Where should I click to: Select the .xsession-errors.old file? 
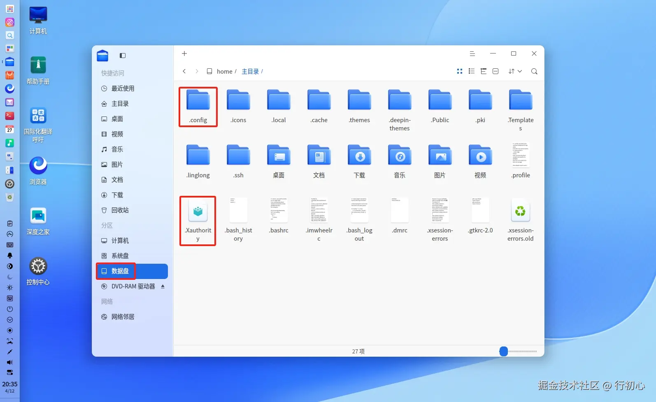[x=521, y=220]
